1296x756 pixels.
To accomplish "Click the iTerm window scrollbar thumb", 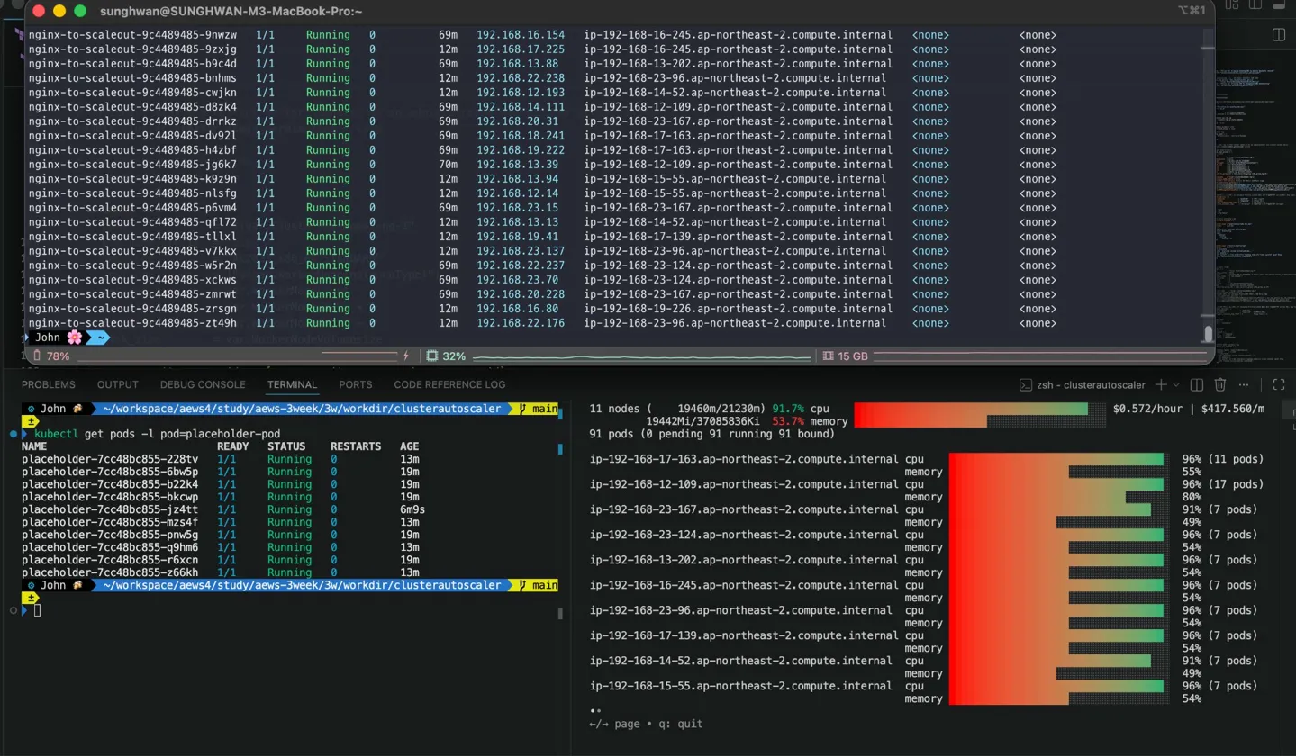I will click(1208, 334).
